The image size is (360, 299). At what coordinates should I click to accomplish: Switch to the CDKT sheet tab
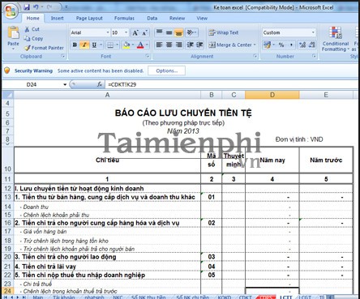coord(245,297)
